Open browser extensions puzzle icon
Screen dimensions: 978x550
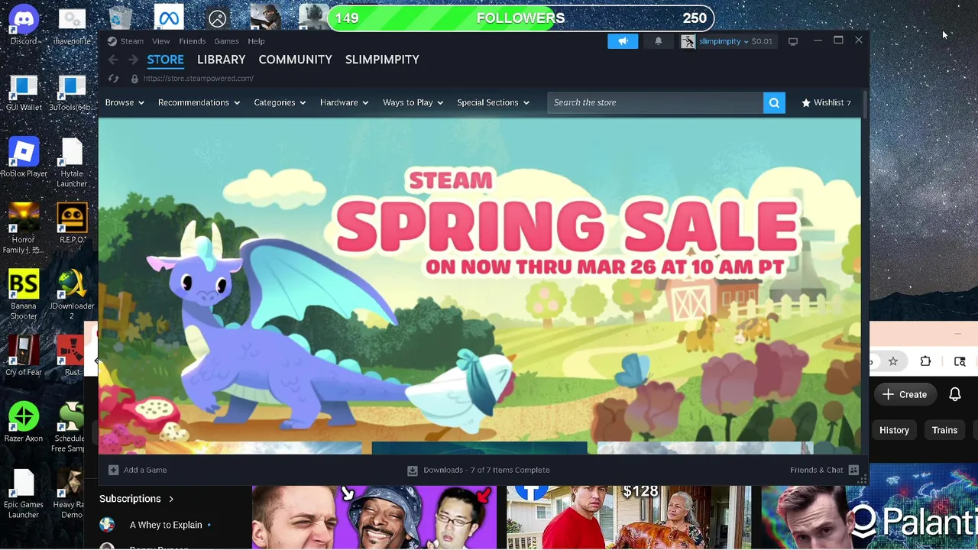(x=925, y=361)
